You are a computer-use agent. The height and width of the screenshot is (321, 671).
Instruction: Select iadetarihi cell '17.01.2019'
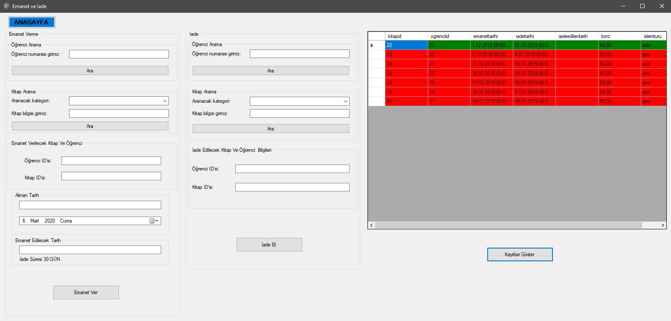[x=534, y=92]
